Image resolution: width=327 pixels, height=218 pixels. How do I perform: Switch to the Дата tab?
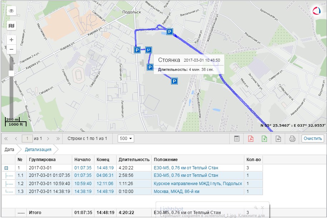pyautogui.click(x=9, y=150)
